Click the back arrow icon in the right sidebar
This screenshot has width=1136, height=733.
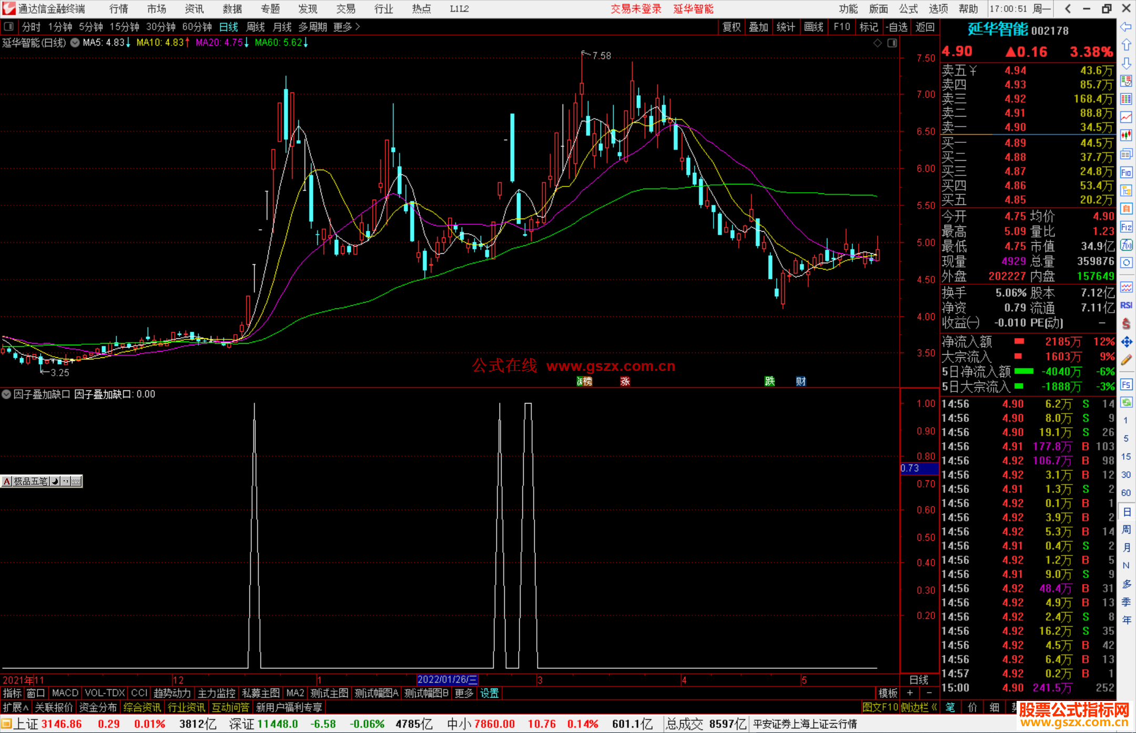pos(1126,27)
